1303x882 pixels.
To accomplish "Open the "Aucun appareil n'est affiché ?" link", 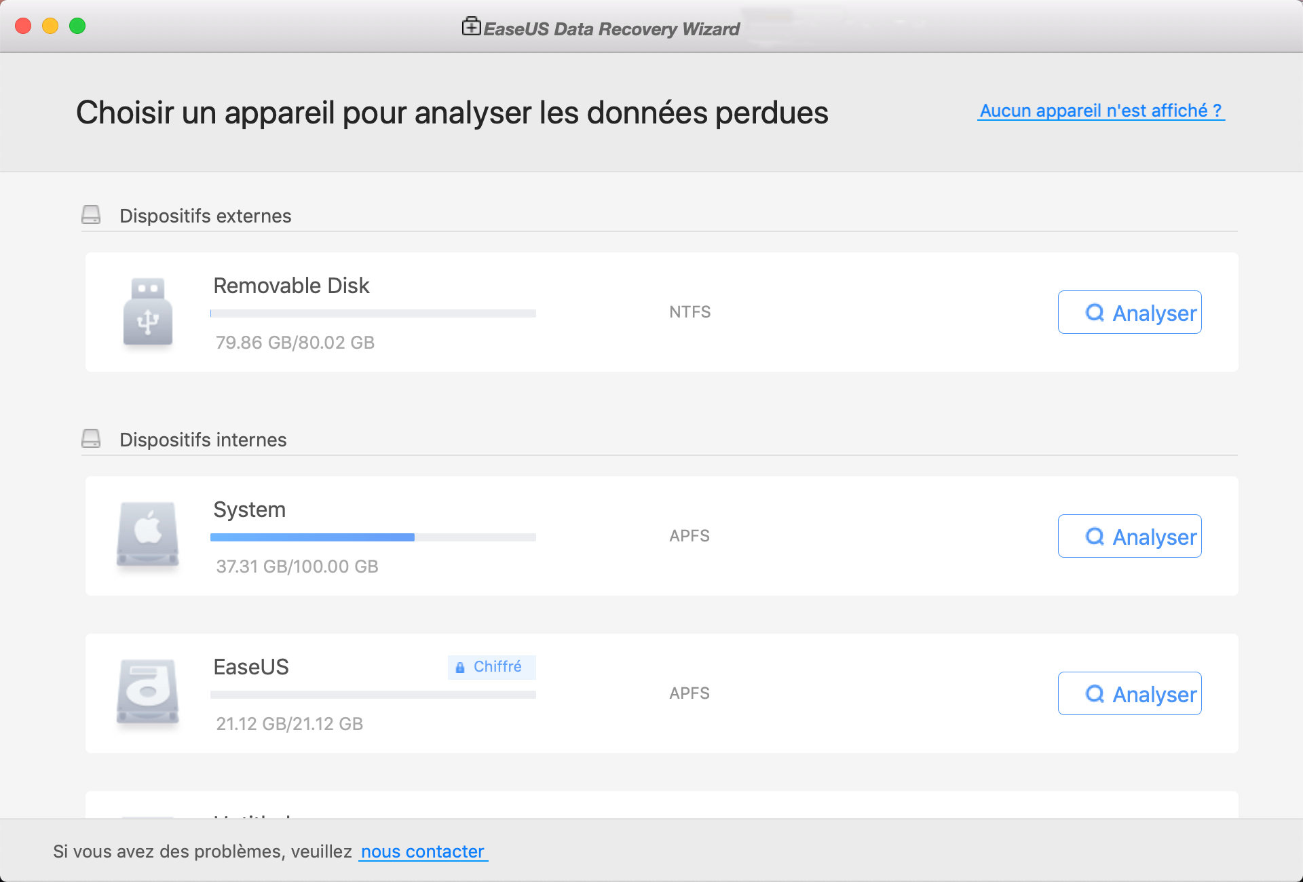I will [1101, 111].
